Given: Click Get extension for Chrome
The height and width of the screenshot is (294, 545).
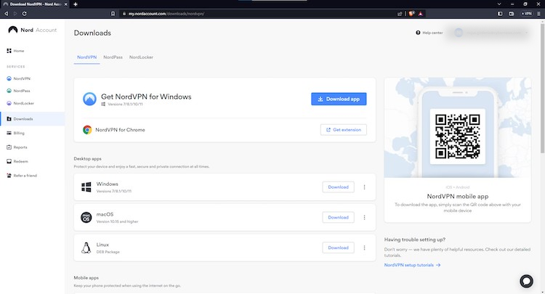Looking at the screenshot, I should point(344,130).
